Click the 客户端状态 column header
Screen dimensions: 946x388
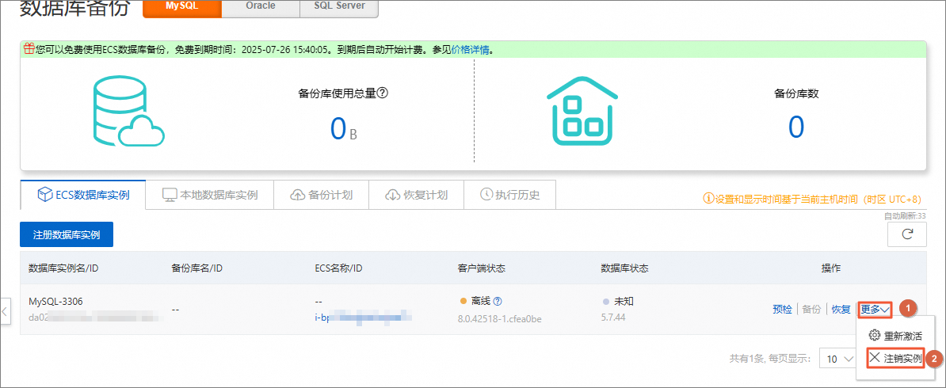point(482,268)
